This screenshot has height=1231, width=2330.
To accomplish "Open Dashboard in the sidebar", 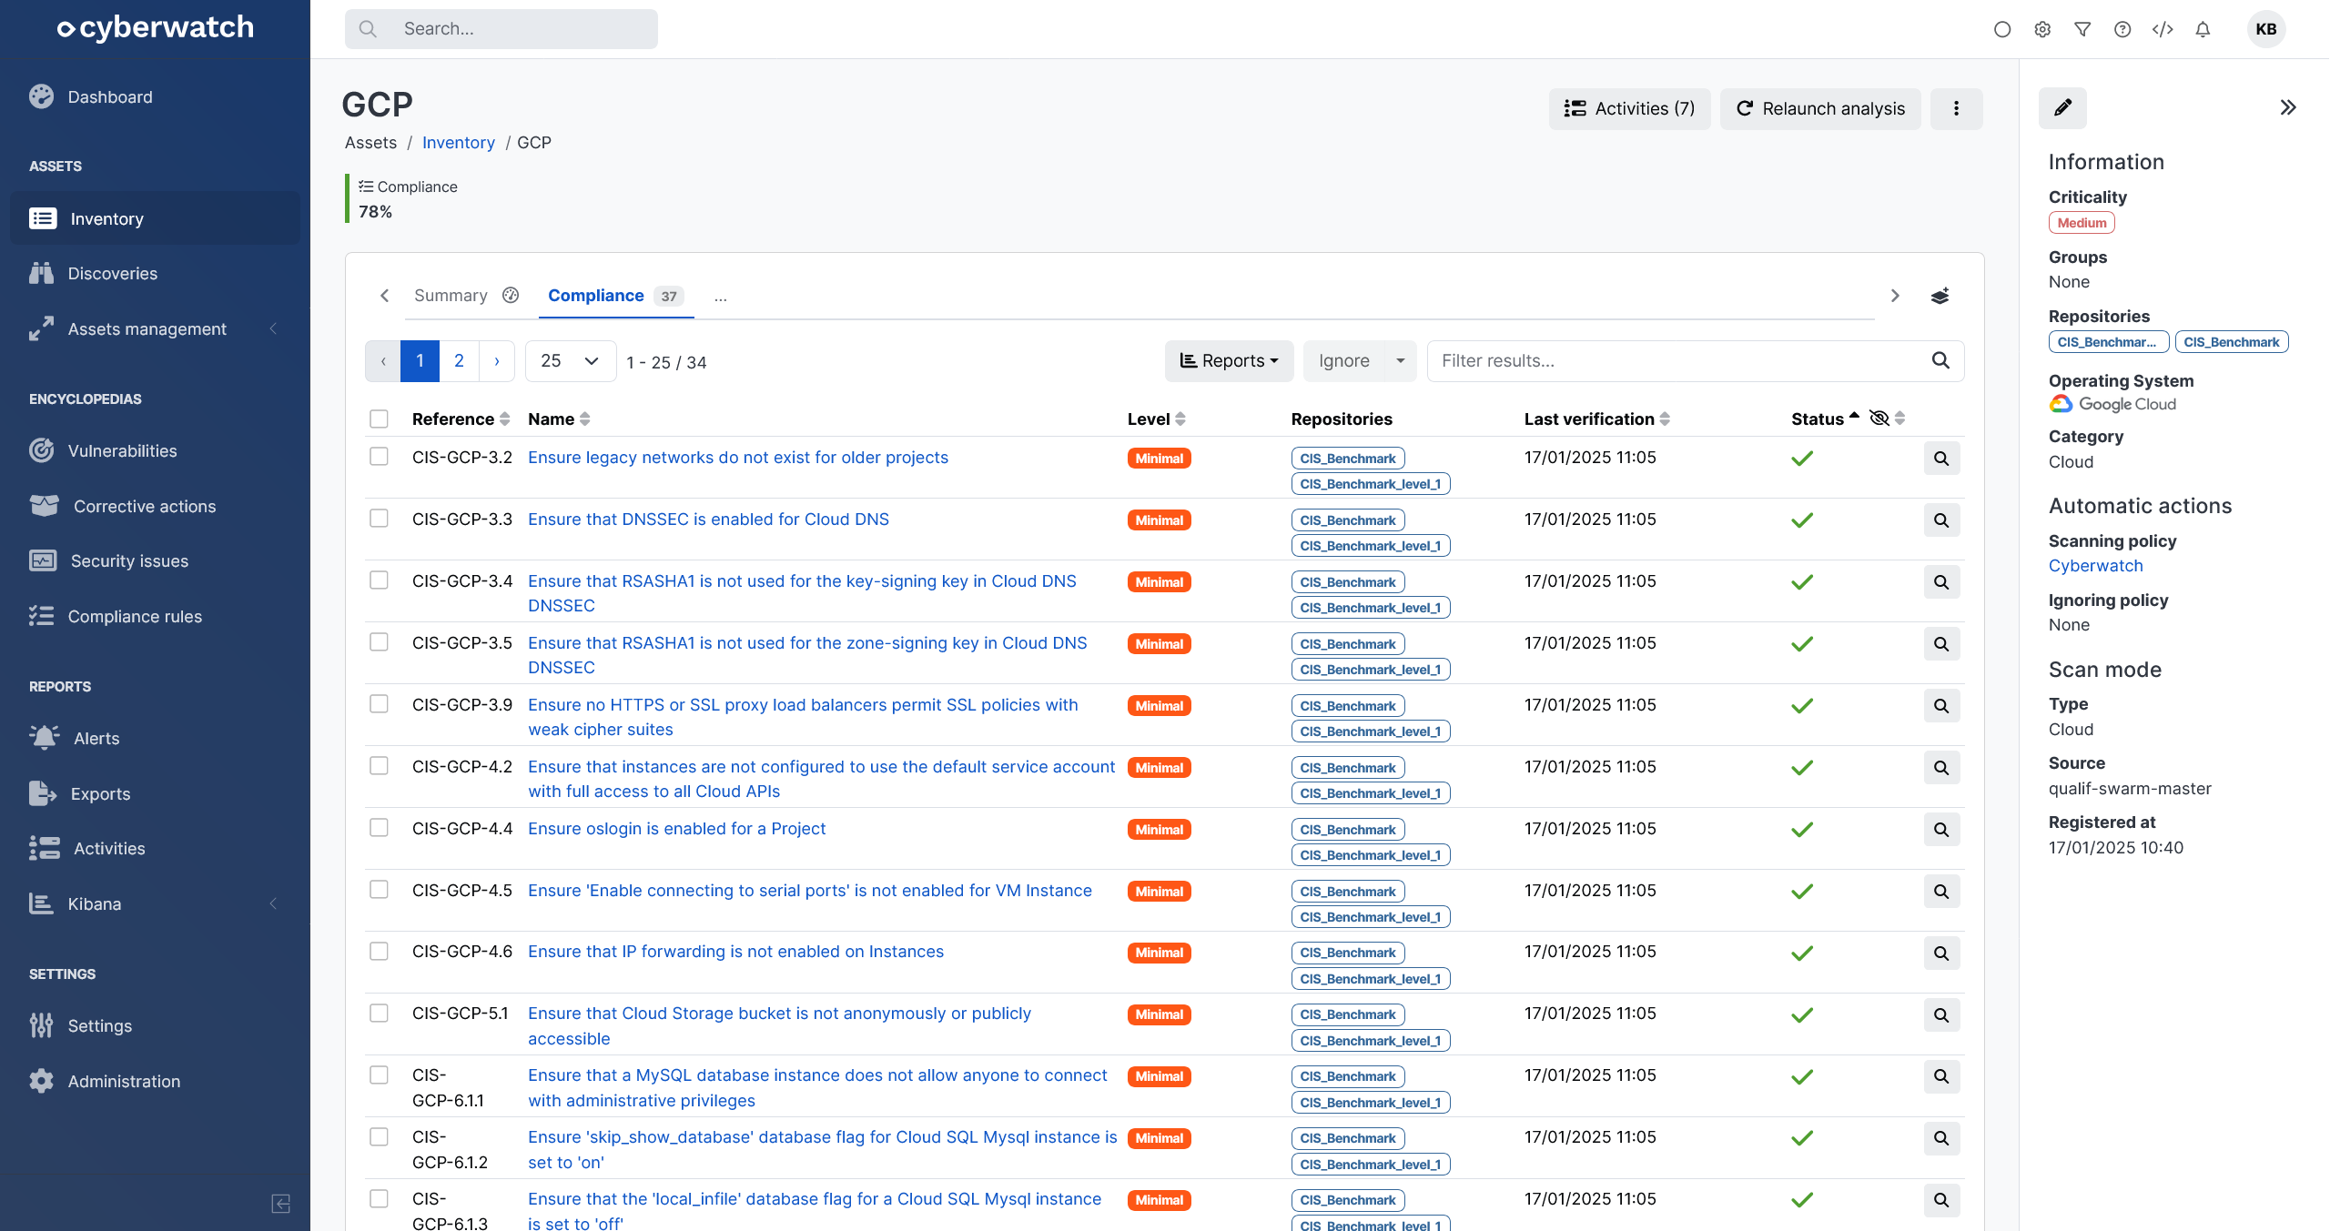I will (x=155, y=97).
